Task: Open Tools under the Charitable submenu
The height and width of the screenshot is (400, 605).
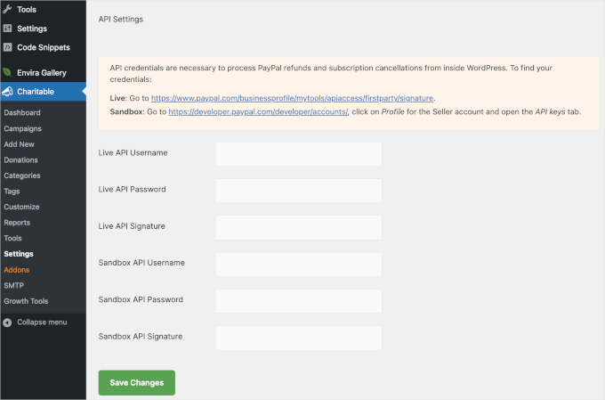Action: click(x=12, y=238)
